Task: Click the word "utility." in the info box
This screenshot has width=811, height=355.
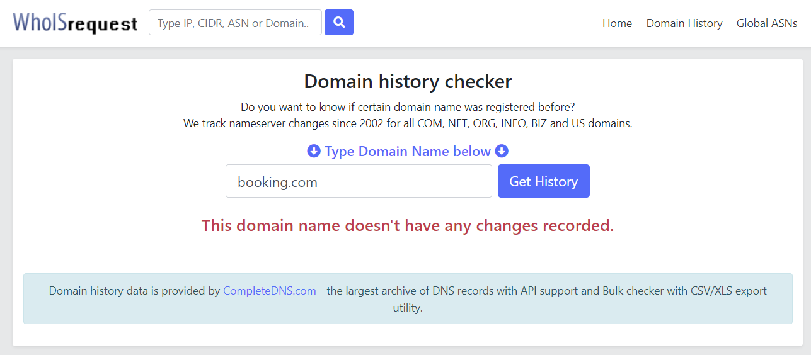Action: coord(408,308)
